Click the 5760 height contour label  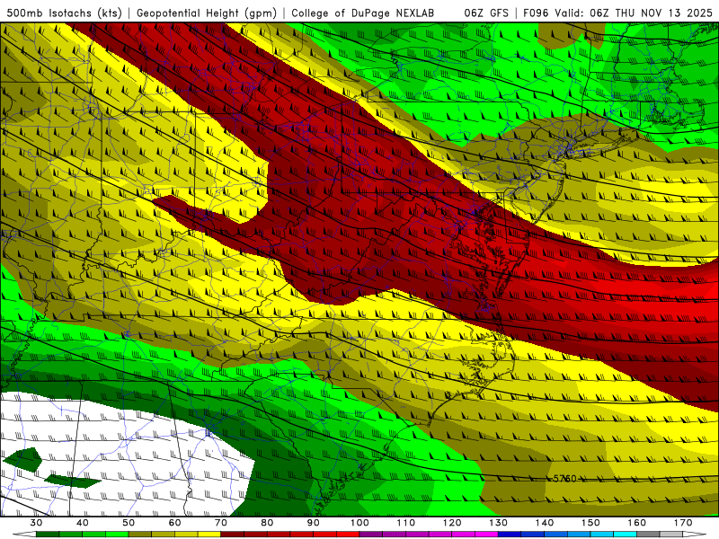coord(564,479)
